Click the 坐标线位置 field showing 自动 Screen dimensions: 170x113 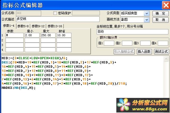pyautogui.click(x=132, y=32)
